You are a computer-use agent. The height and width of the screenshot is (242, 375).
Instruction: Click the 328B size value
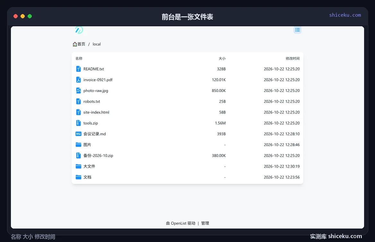point(221,69)
